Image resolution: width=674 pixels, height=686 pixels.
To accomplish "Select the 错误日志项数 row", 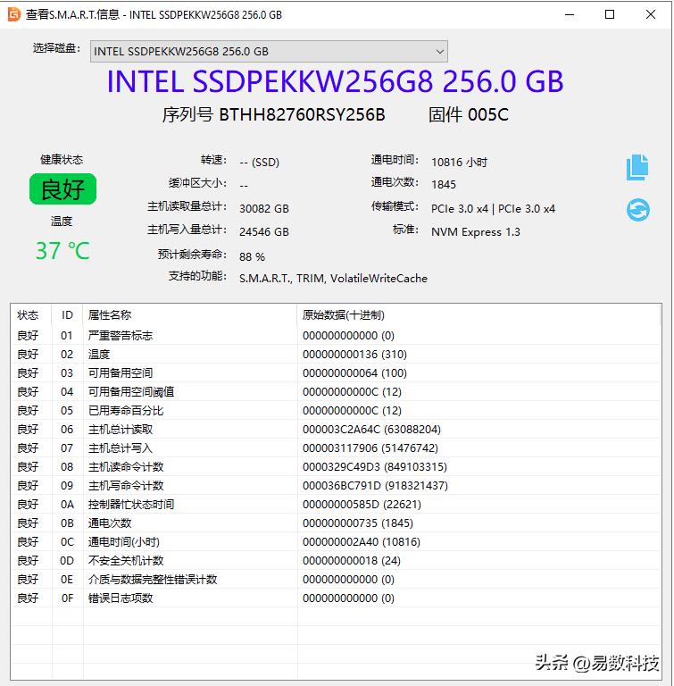I will (121, 598).
